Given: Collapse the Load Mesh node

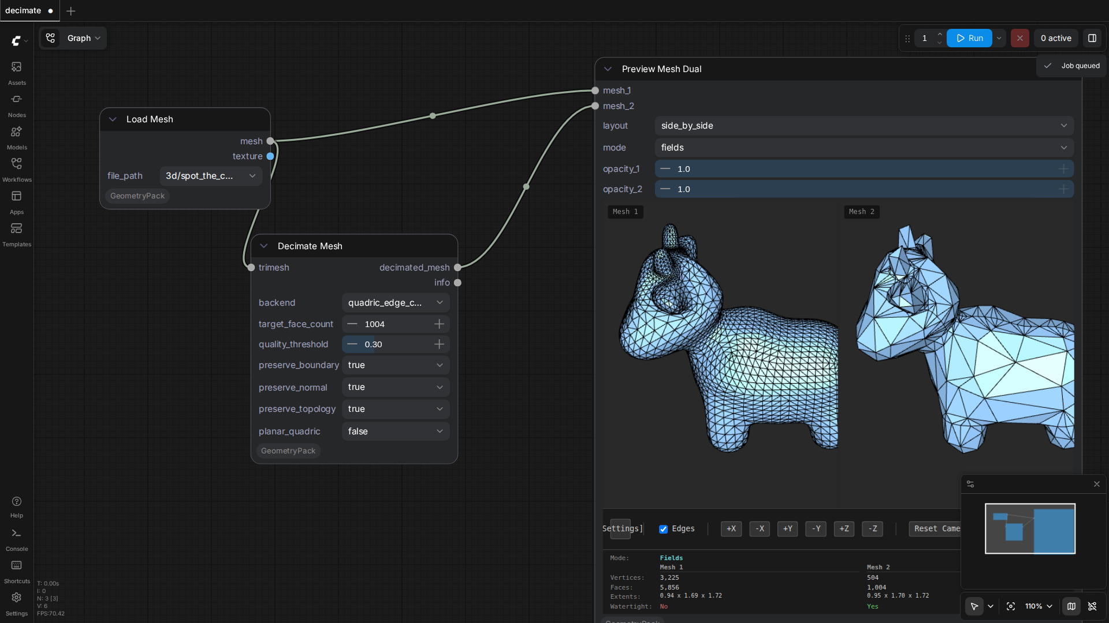Looking at the screenshot, I should 113,119.
